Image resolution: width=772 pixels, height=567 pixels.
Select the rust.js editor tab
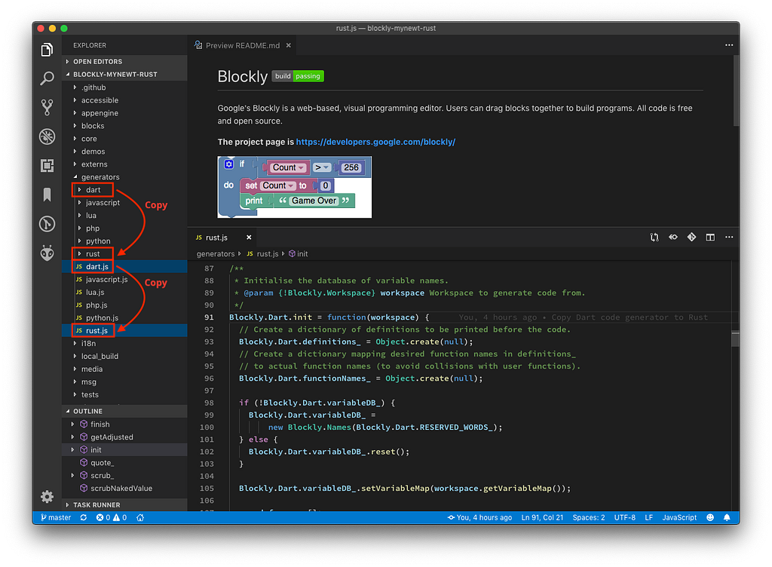223,238
